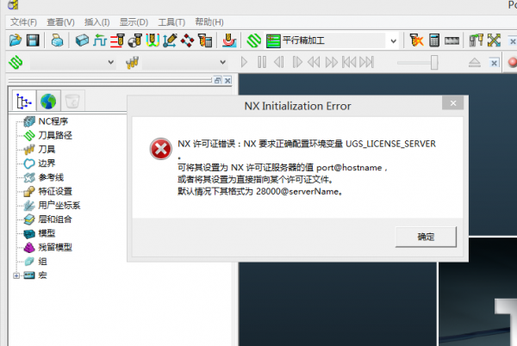Viewport: 517px width, 346px height.
Task: Play the toolpath simulation
Action: [x=244, y=62]
